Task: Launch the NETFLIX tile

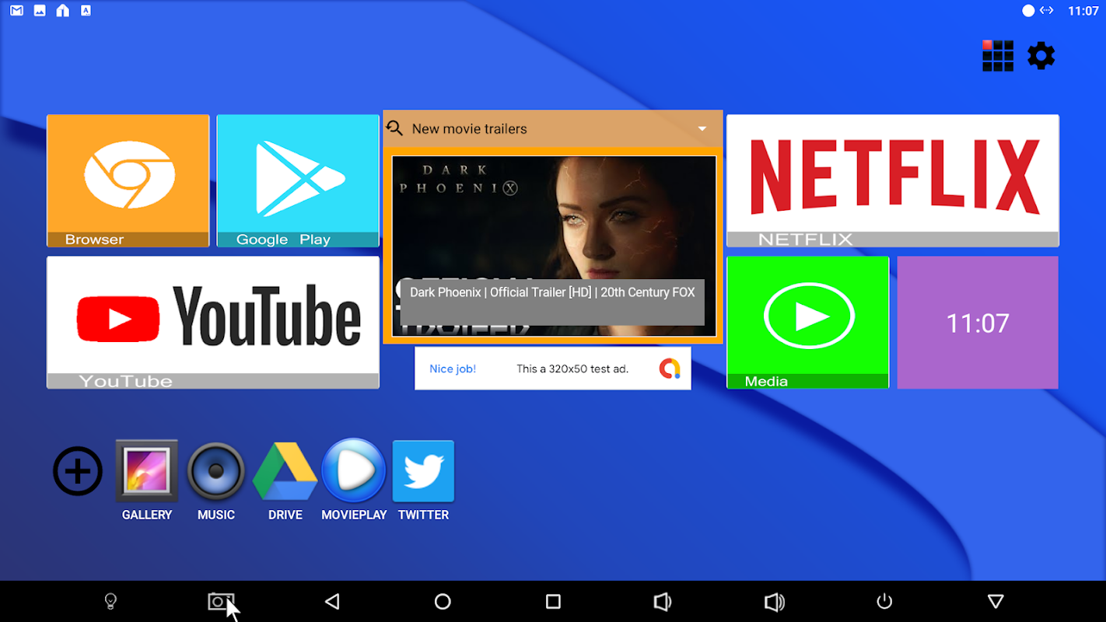Action: point(893,180)
